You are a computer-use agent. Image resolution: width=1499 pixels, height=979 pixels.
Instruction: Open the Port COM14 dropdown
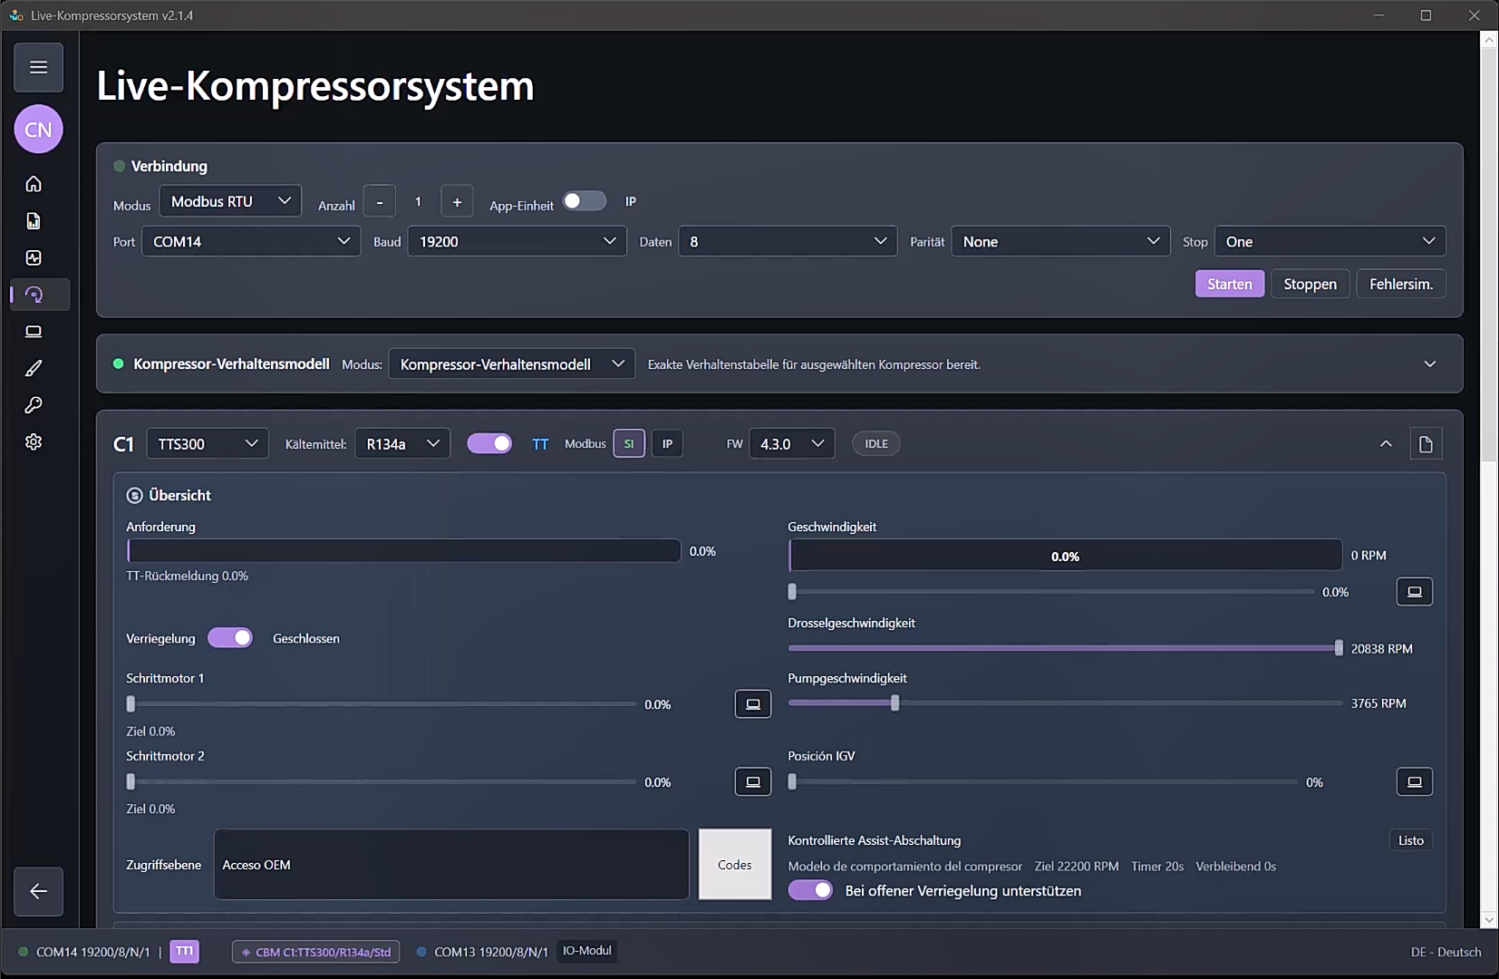click(x=251, y=241)
